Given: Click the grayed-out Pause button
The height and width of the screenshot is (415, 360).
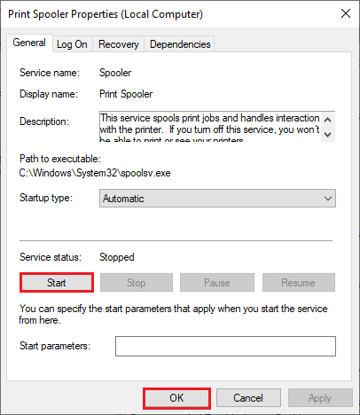Looking at the screenshot, I should coord(217,283).
